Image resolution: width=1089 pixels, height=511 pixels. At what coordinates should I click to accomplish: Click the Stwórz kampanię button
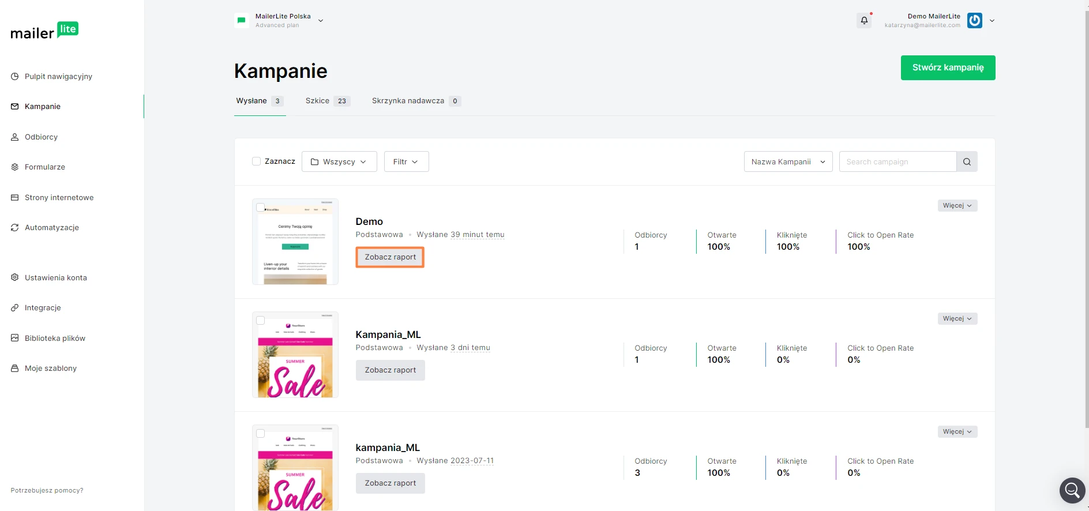pos(948,67)
